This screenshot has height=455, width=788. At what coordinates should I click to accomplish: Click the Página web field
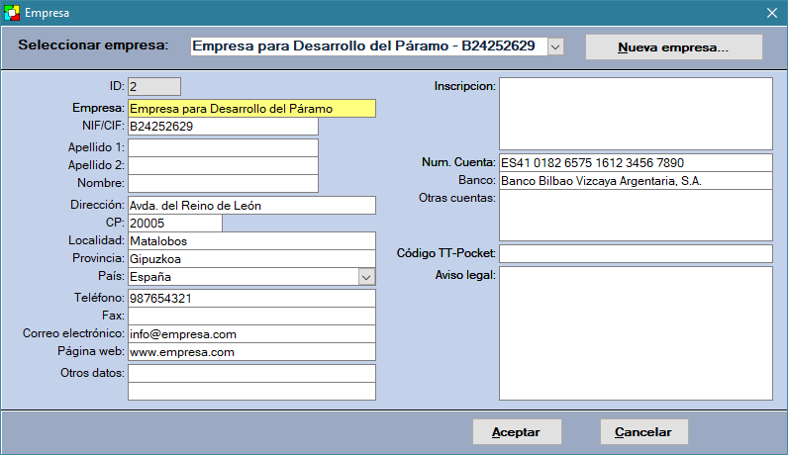(x=251, y=352)
